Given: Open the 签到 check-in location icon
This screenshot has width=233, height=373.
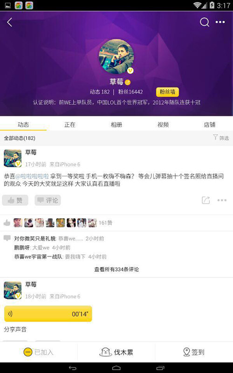Looking at the screenshot, I should [x=187, y=352].
